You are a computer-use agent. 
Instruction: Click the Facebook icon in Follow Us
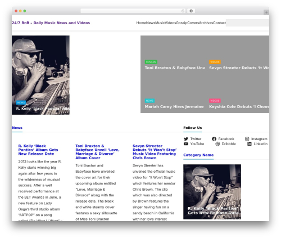[214, 139]
